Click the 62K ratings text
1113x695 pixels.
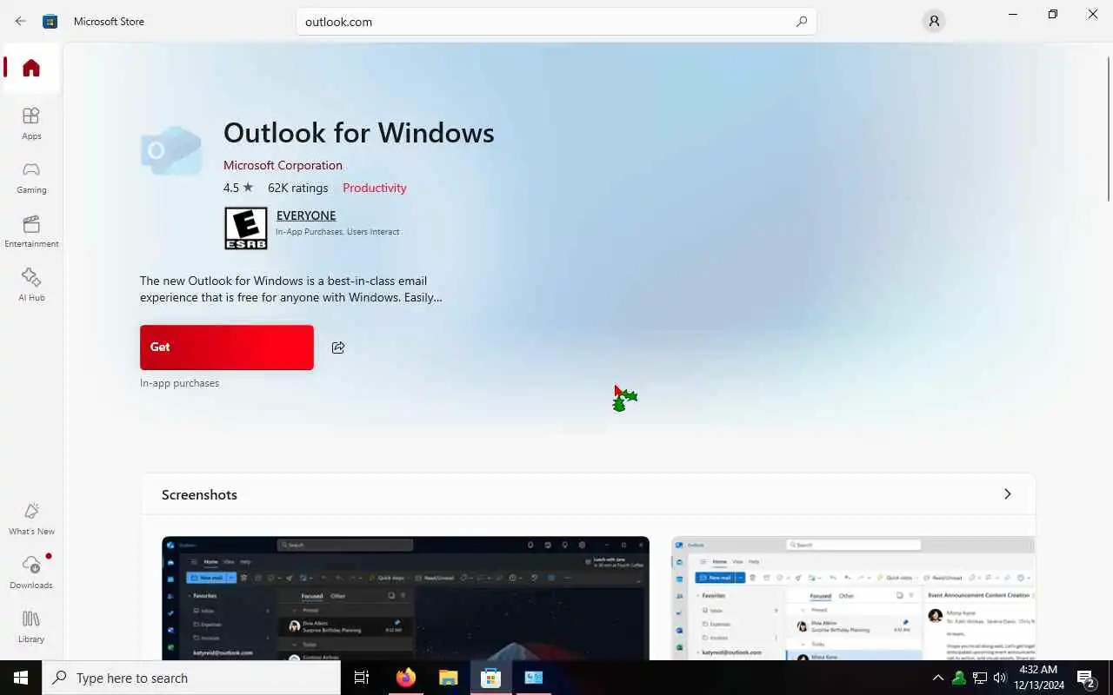(298, 188)
